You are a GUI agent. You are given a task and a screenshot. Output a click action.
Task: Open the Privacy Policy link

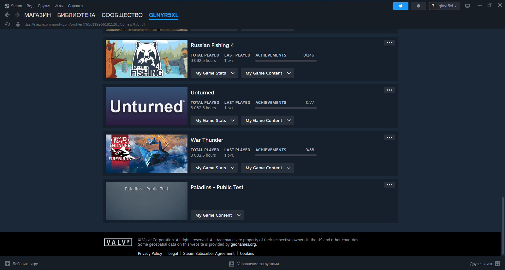click(x=150, y=253)
